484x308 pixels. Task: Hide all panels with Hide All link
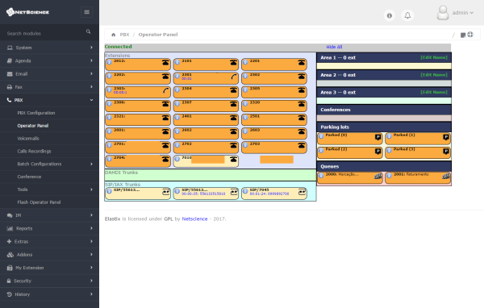334,47
